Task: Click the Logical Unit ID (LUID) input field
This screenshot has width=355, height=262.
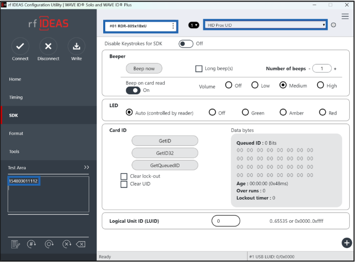Action: (225, 221)
